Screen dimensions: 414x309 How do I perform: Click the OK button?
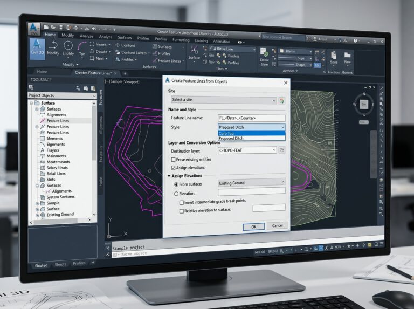[x=254, y=226]
